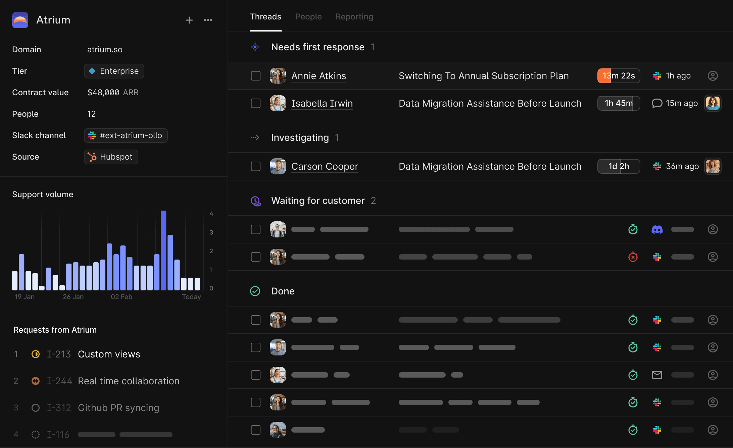Viewport: 733px width, 448px height.
Task: Collapse the Waiting for customer section
Action: point(317,201)
